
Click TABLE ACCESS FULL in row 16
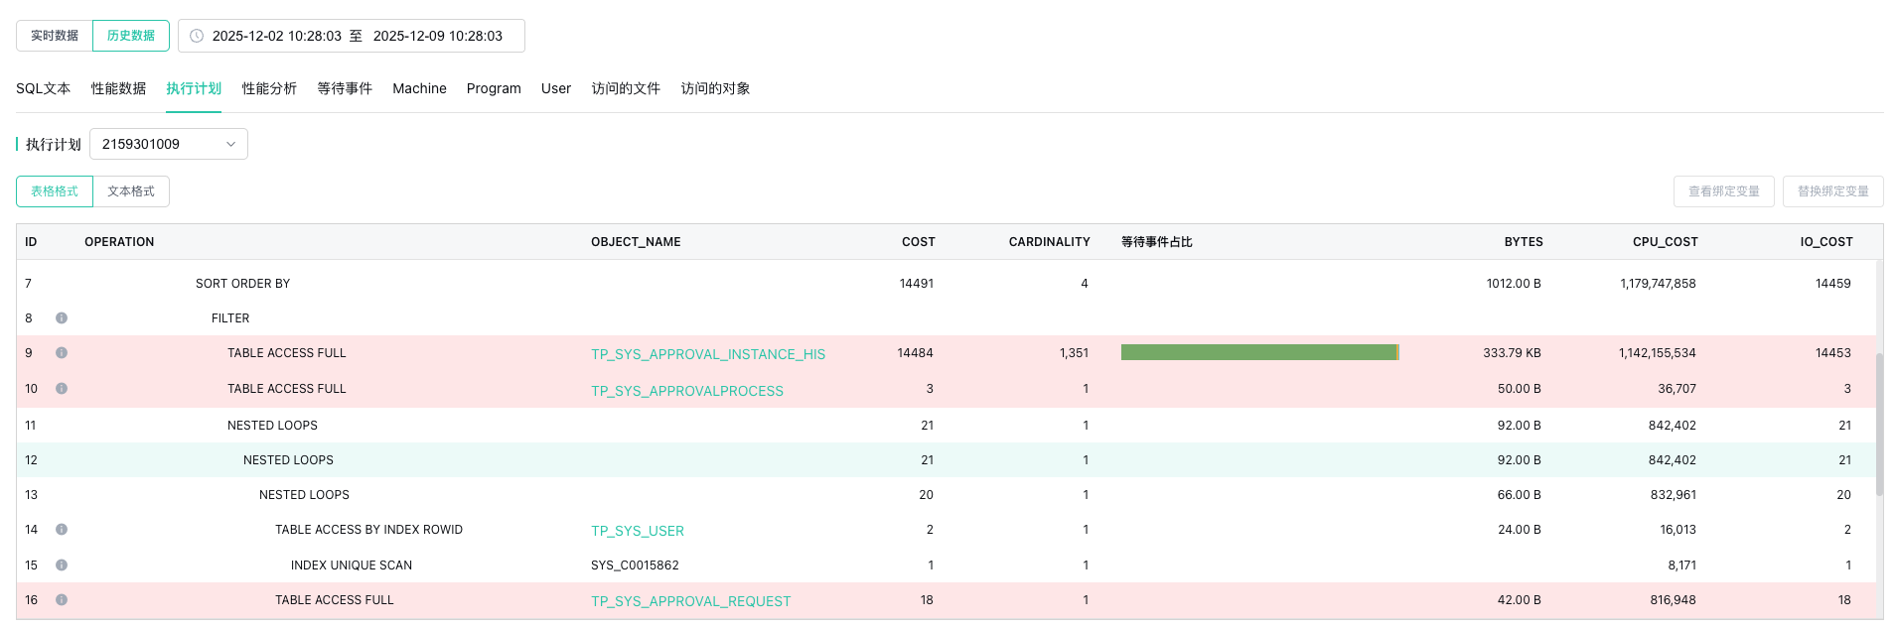(x=335, y=600)
